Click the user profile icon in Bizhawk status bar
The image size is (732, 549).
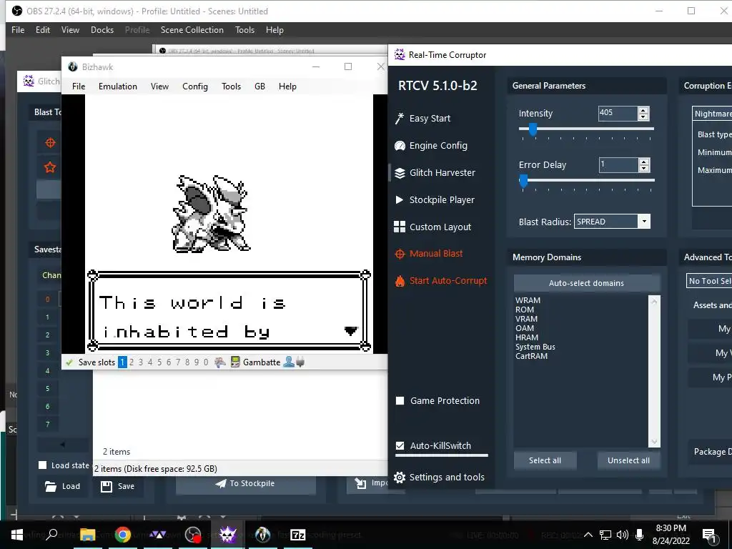coord(289,362)
